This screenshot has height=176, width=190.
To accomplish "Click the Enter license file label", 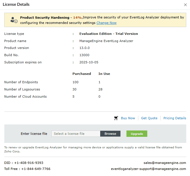I will click(x=34, y=134).
